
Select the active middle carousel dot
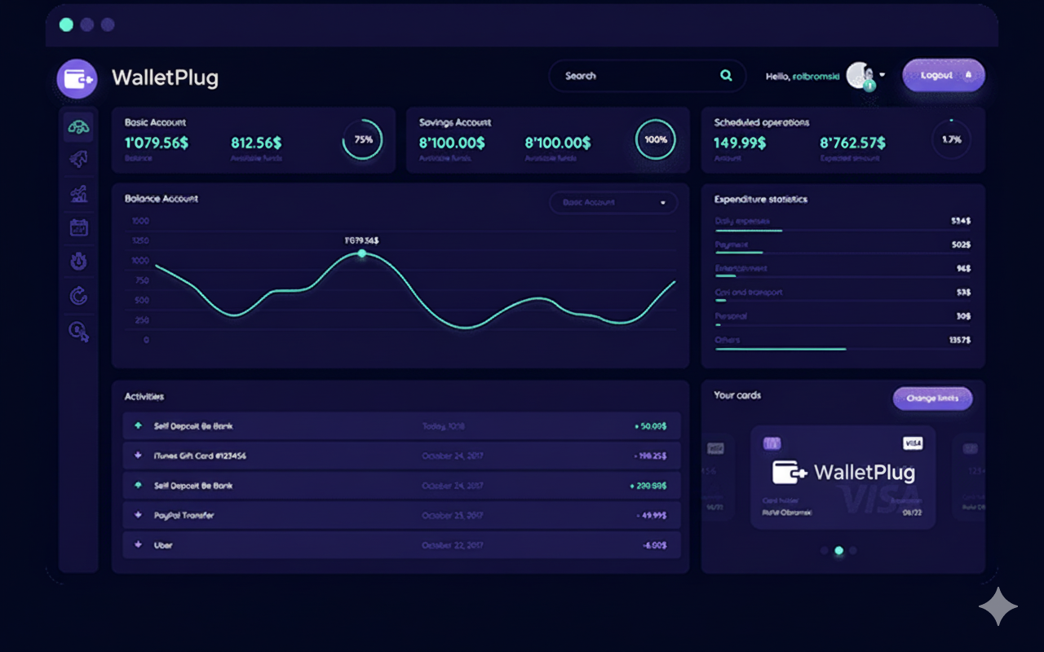[838, 551]
